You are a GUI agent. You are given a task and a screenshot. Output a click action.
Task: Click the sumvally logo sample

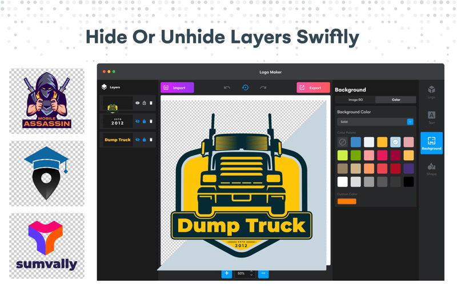tap(47, 246)
